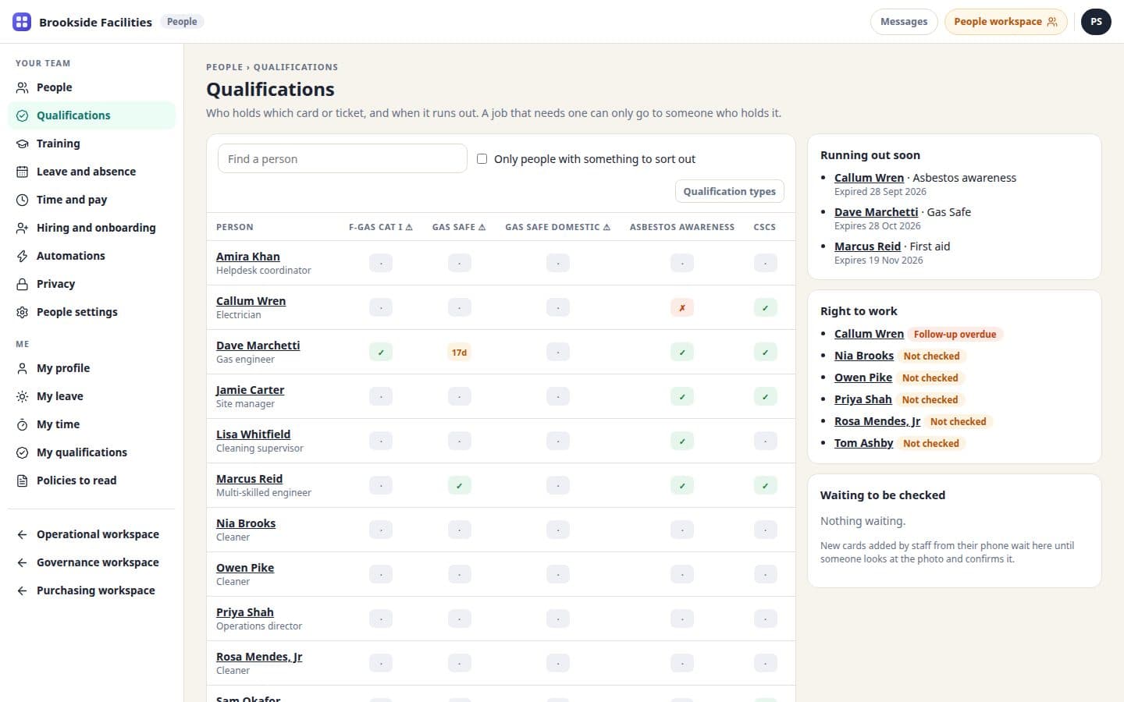This screenshot has width=1124, height=702.
Task: Click the Policies to read document icon
Action: point(23,480)
